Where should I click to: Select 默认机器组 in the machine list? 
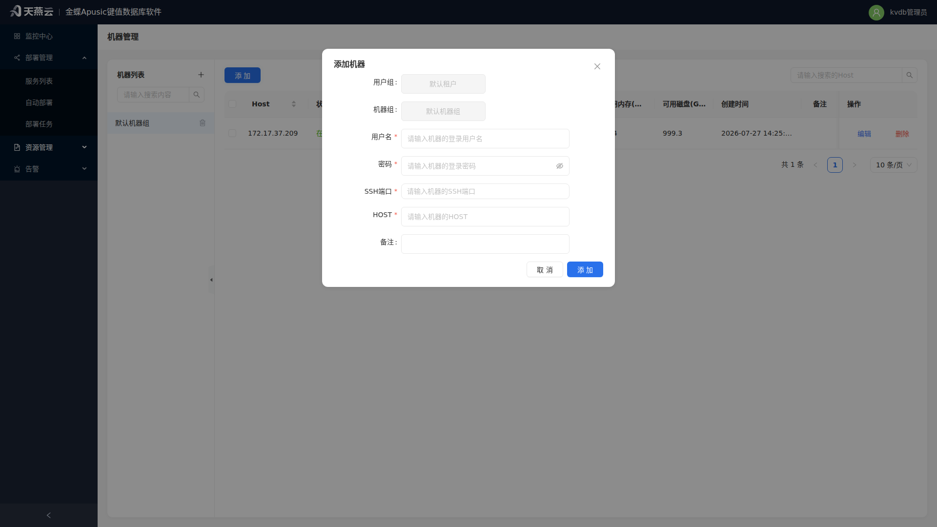tap(161, 123)
